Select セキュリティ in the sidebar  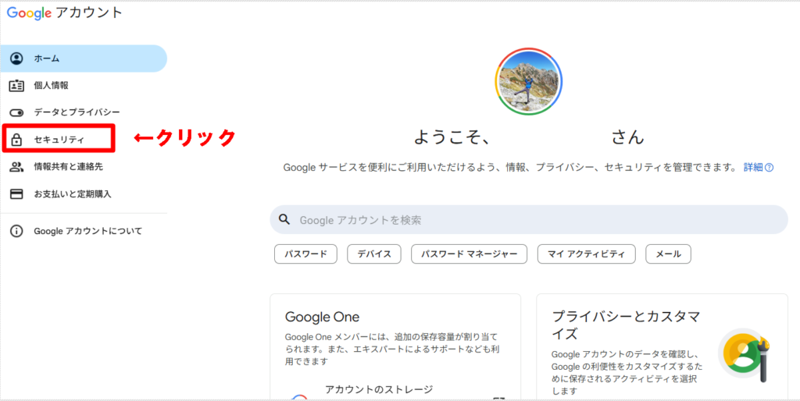coord(59,140)
